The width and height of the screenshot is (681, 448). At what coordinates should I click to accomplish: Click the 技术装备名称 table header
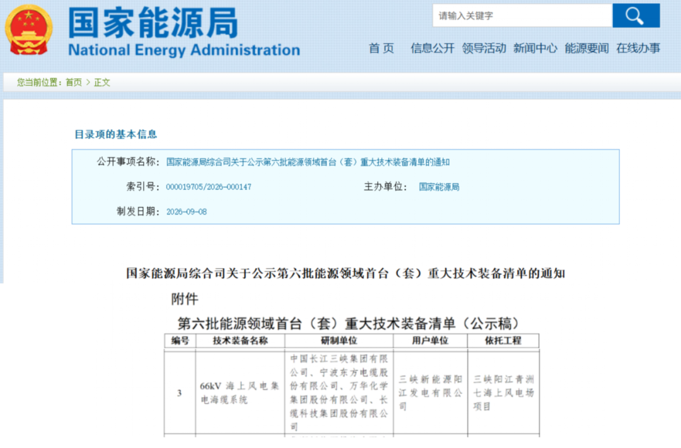pyautogui.click(x=240, y=341)
